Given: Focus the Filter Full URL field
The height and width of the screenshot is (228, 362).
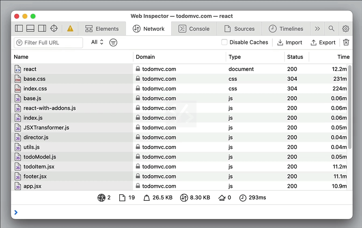Looking at the screenshot, I should pos(48,43).
